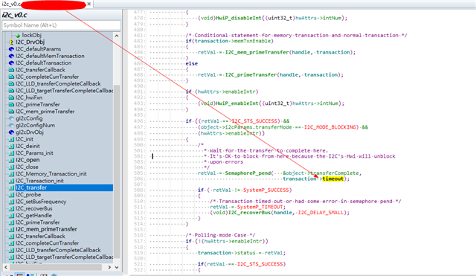Click the symbol list vertical scrollbar thumb
The height and width of the screenshot is (276, 476).
pyautogui.click(x=117, y=172)
